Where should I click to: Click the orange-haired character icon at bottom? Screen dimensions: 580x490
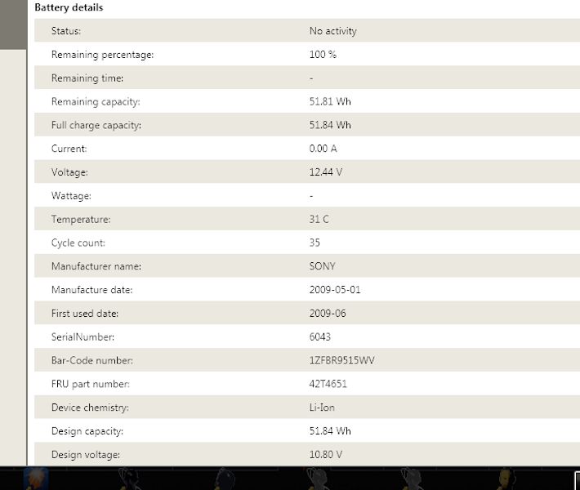36,479
